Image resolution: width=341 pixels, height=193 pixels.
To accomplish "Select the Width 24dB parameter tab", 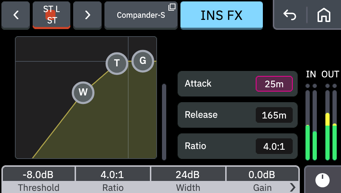I will pos(188,180).
